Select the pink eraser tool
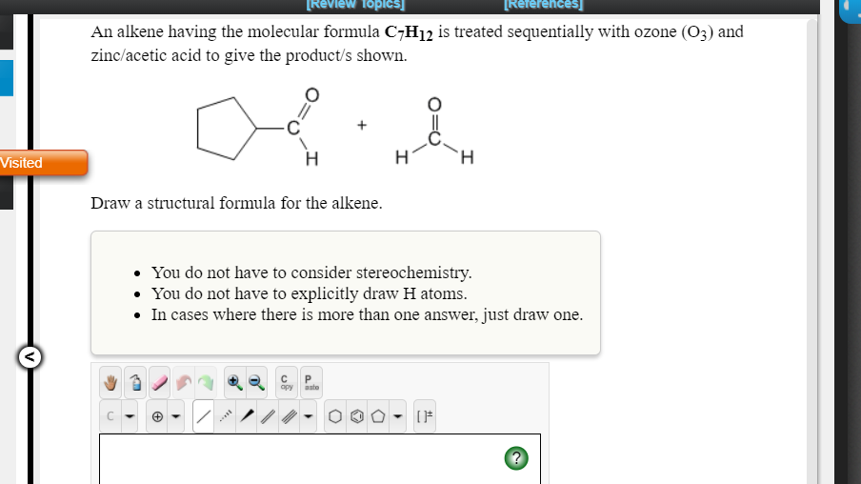Image resolution: width=861 pixels, height=484 pixels. (159, 383)
